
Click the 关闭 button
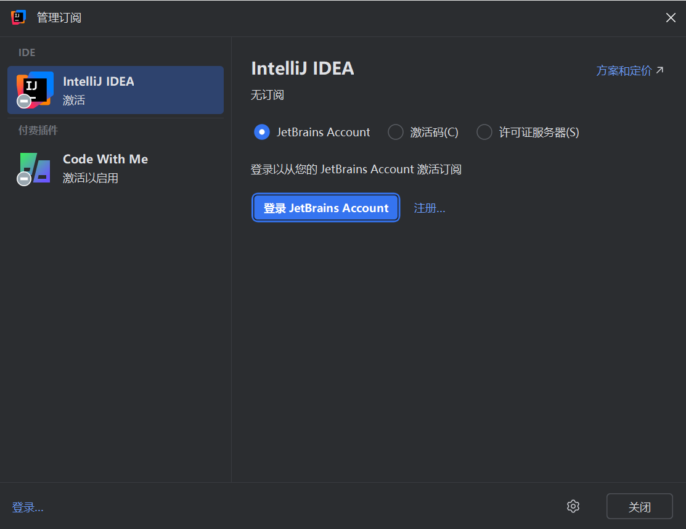click(639, 506)
